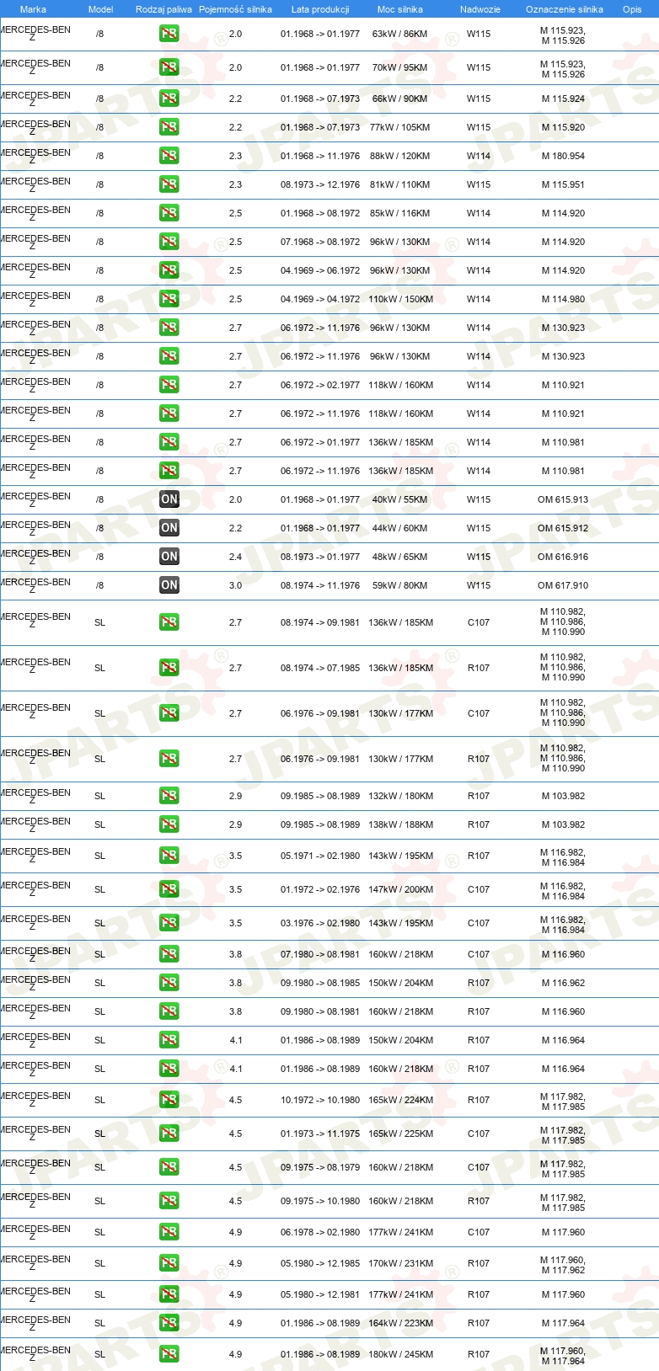Click the production years 05.1980 -> 12.1985
This screenshot has width=659, height=1371.
click(320, 1264)
